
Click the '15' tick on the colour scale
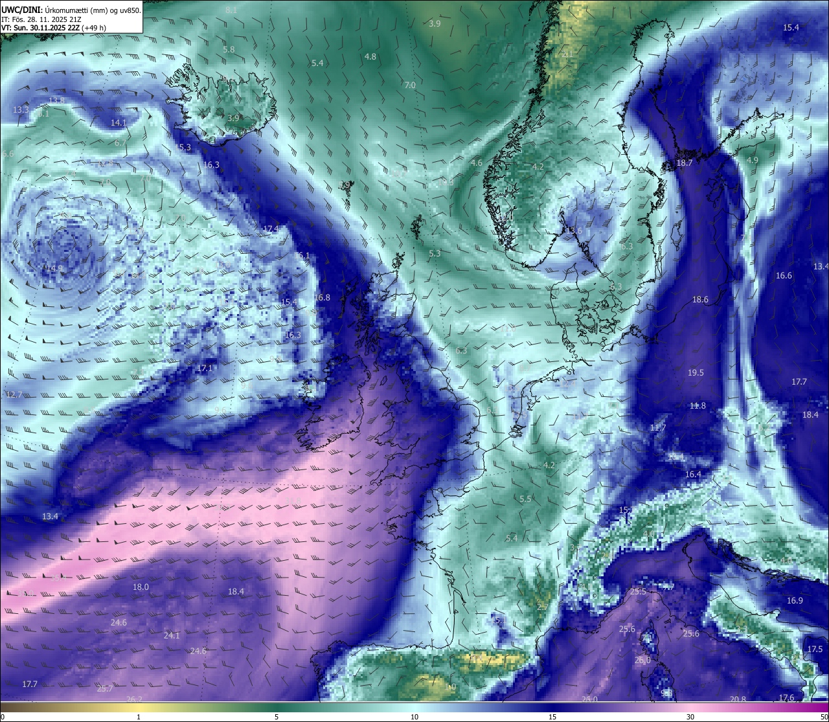552,717
